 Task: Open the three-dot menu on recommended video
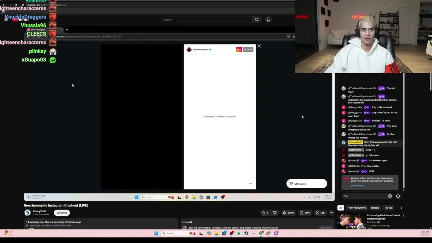[404, 215]
